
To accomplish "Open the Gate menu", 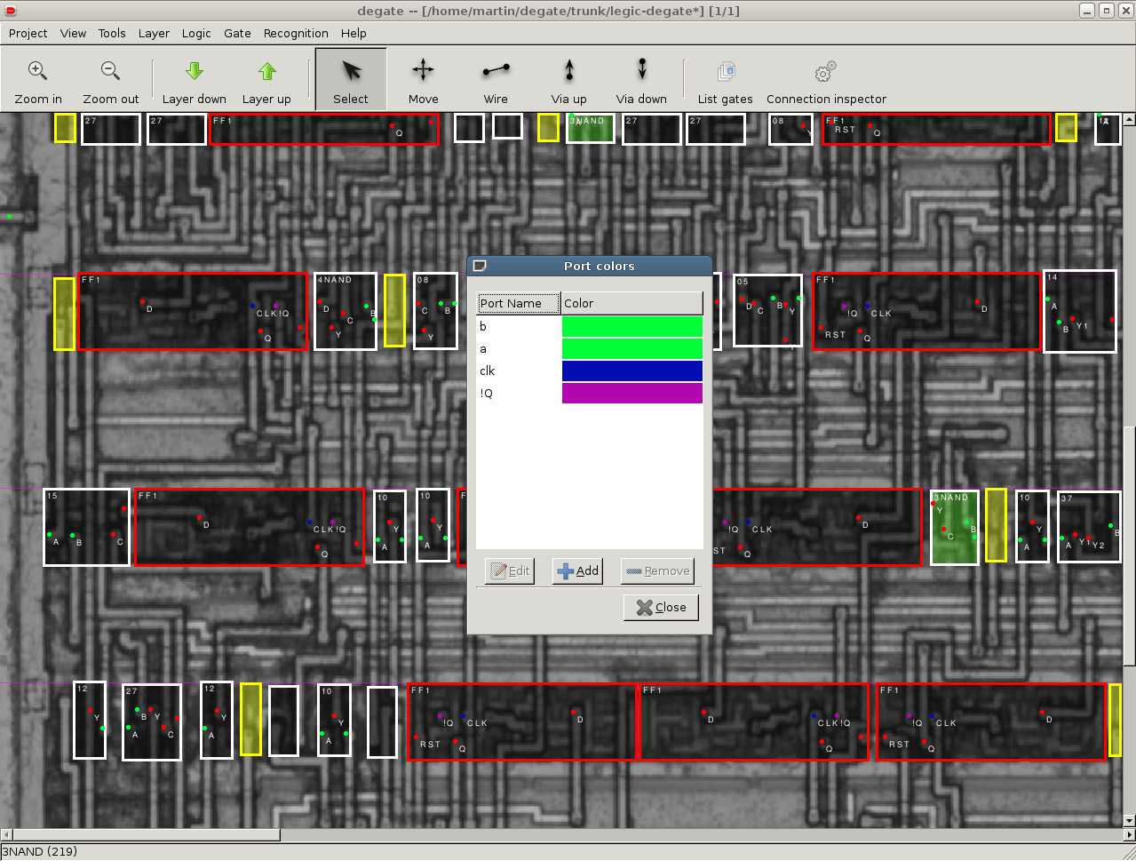I will 237,33.
